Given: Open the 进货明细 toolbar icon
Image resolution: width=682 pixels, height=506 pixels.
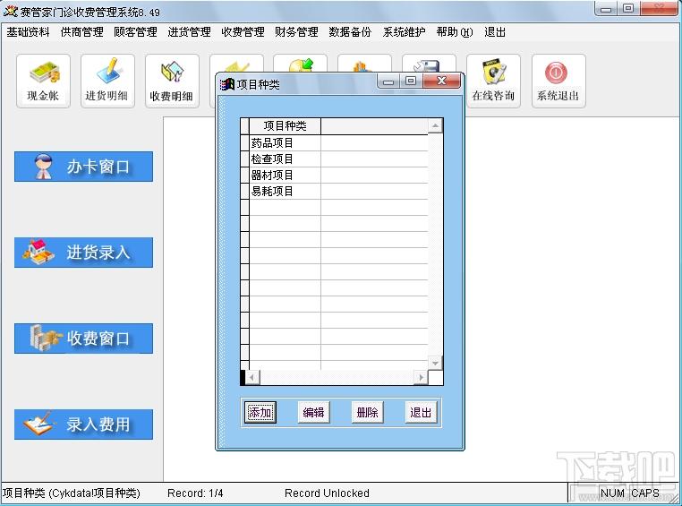Looking at the screenshot, I should coord(107,81).
